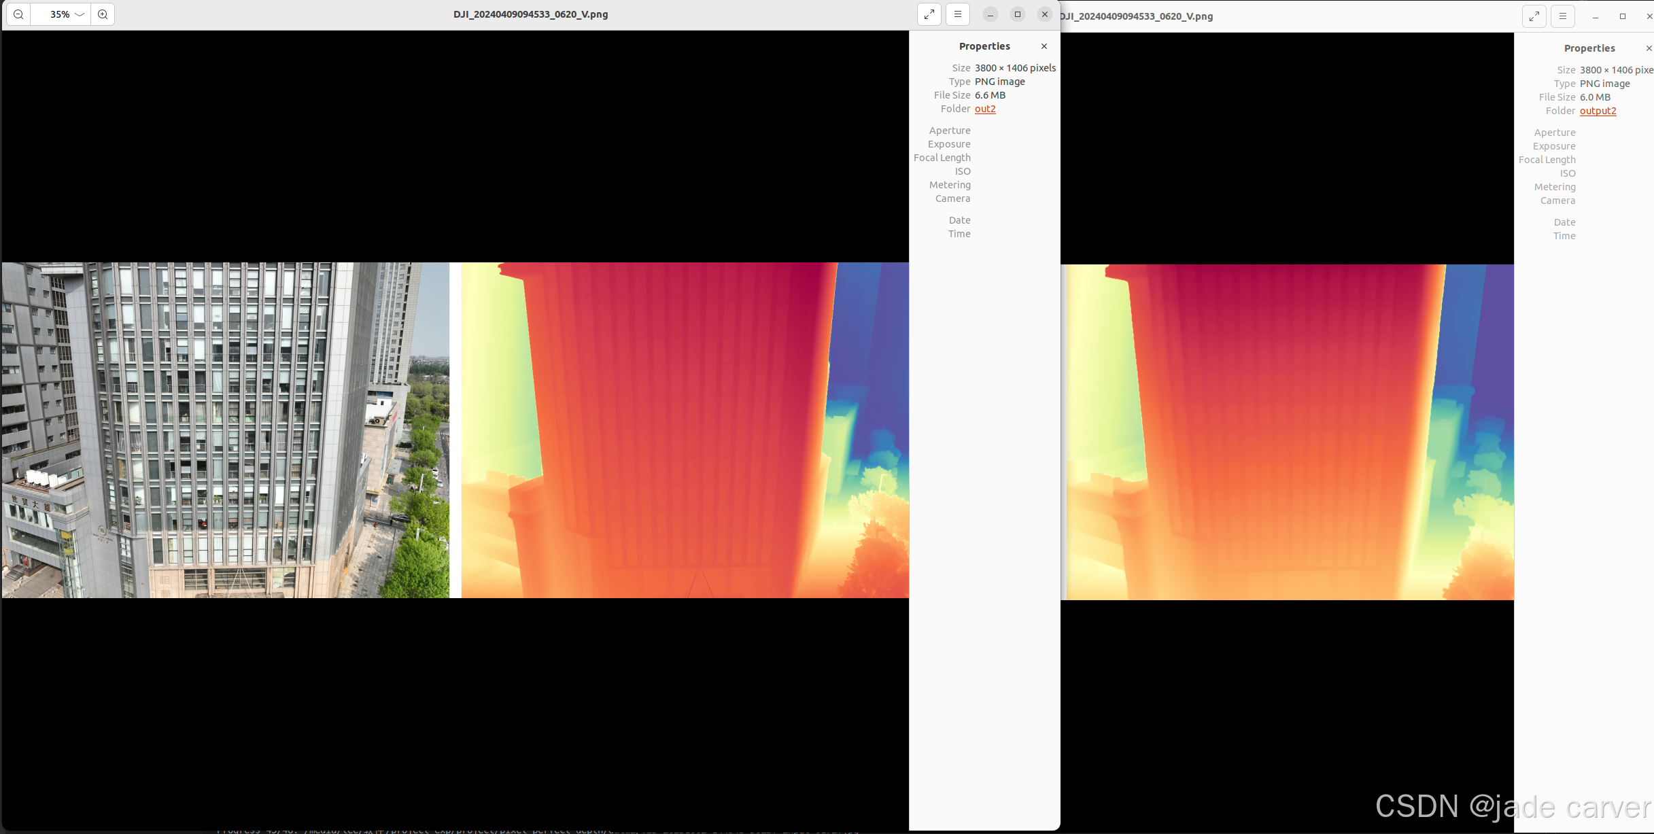Click the zoom out magnifier icon
This screenshot has width=1654, height=834.
pyautogui.click(x=18, y=14)
